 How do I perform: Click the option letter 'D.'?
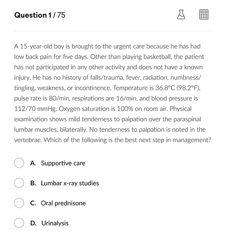tap(33, 223)
